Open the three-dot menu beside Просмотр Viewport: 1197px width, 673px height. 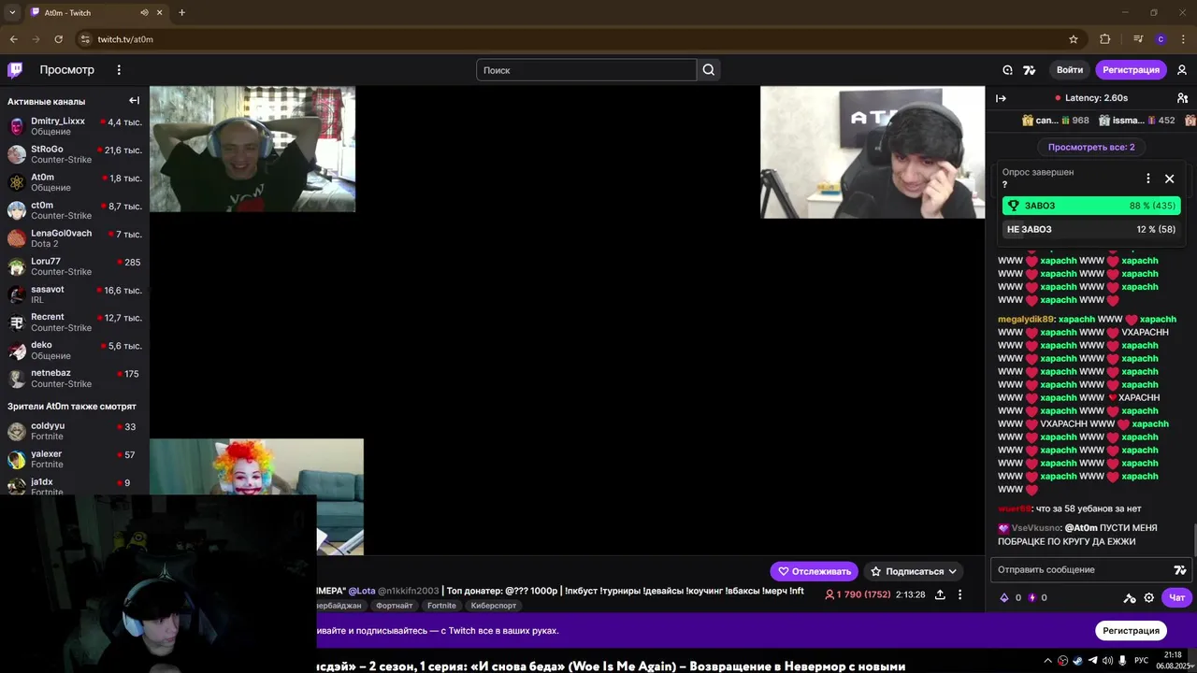click(x=119, y=70)
